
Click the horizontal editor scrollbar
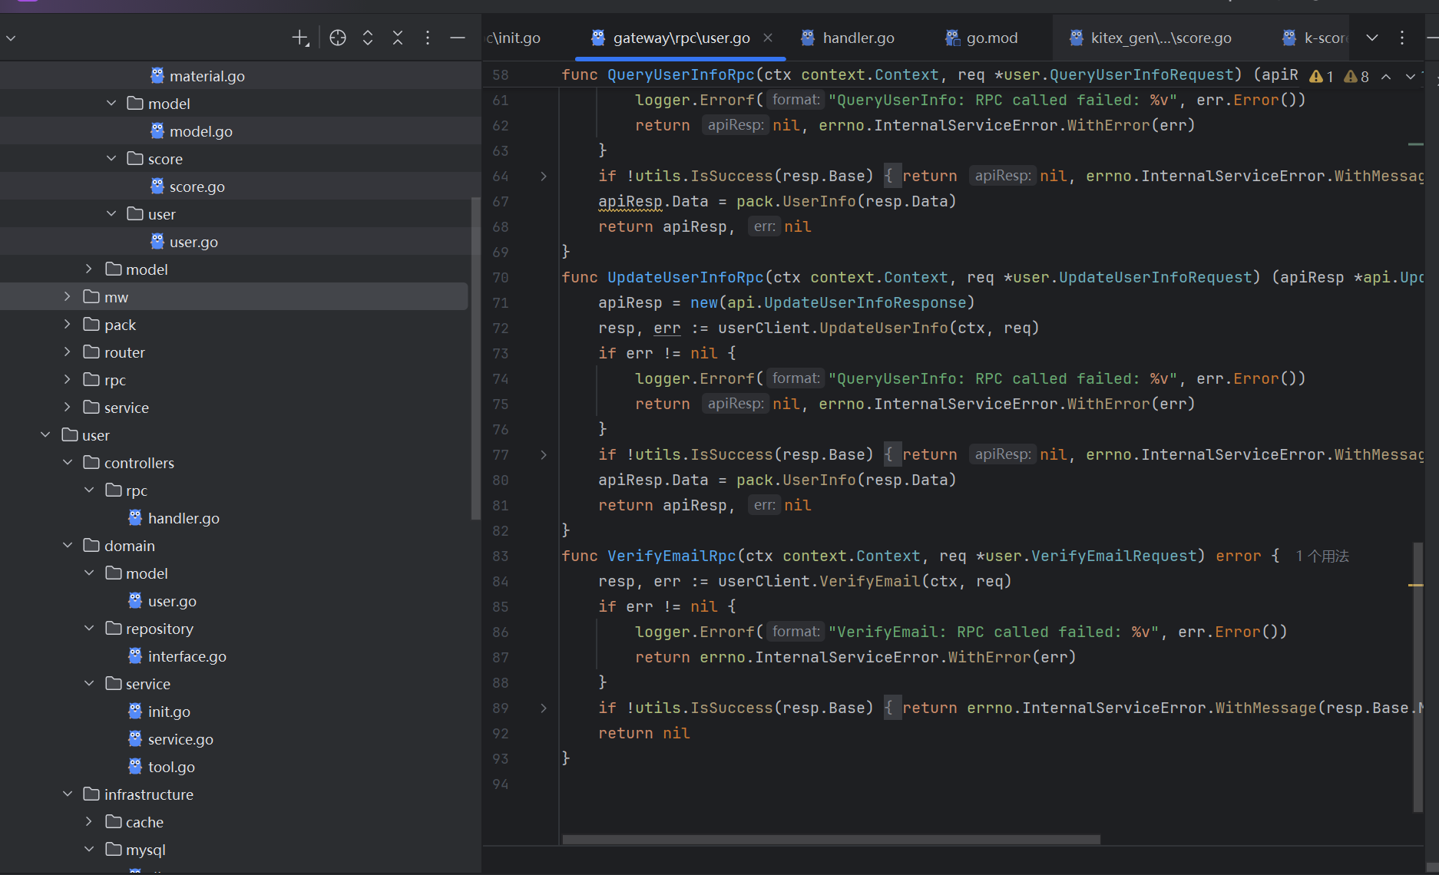pos(831,840)
